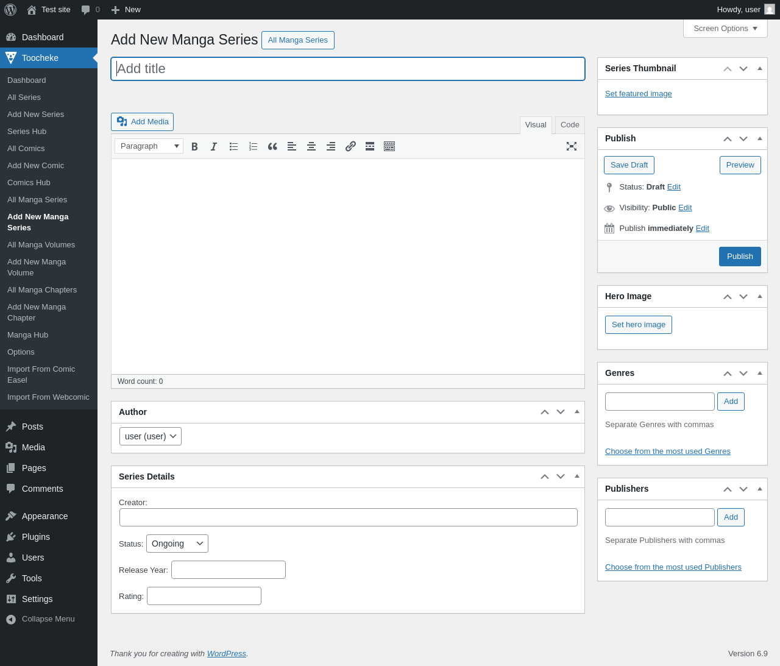Insert a bulleted list
The height and width of the screenshot is (666, 780).
(x=233, y=146)
